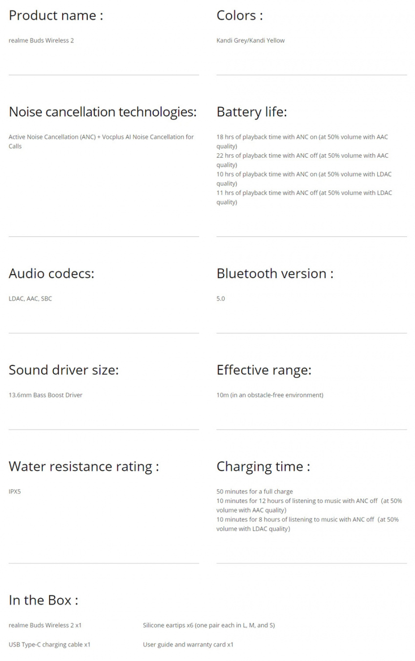
Task: Click the 18 hrs playback ANC on line
Action: (x=302, y=142)
